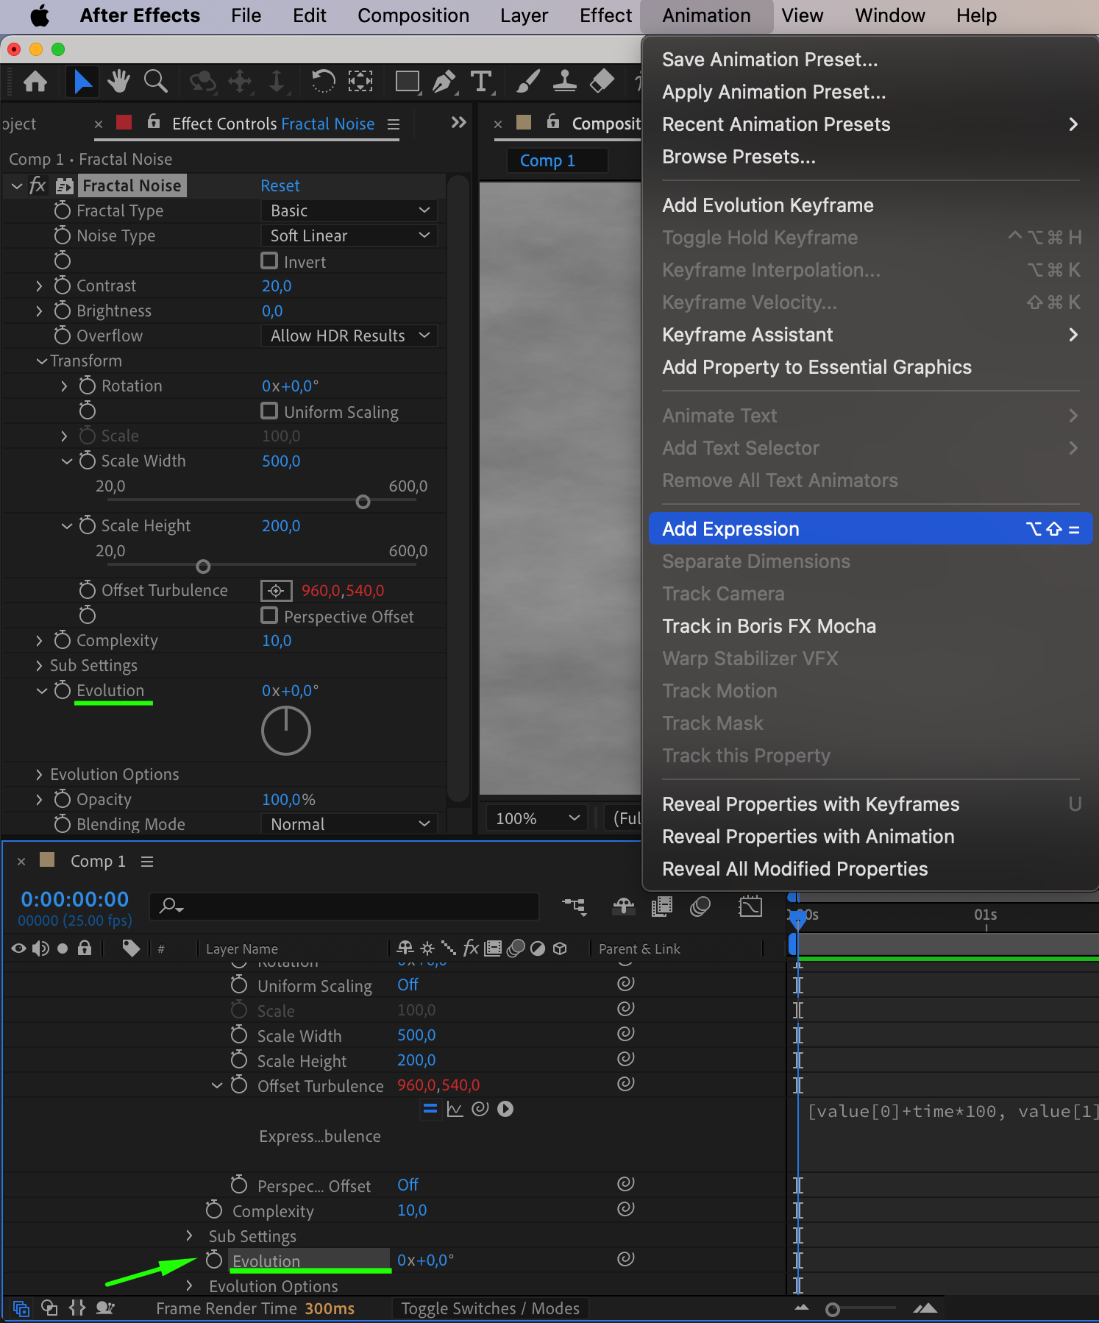
Task: Choose the Type text tool
Action: 481,81
